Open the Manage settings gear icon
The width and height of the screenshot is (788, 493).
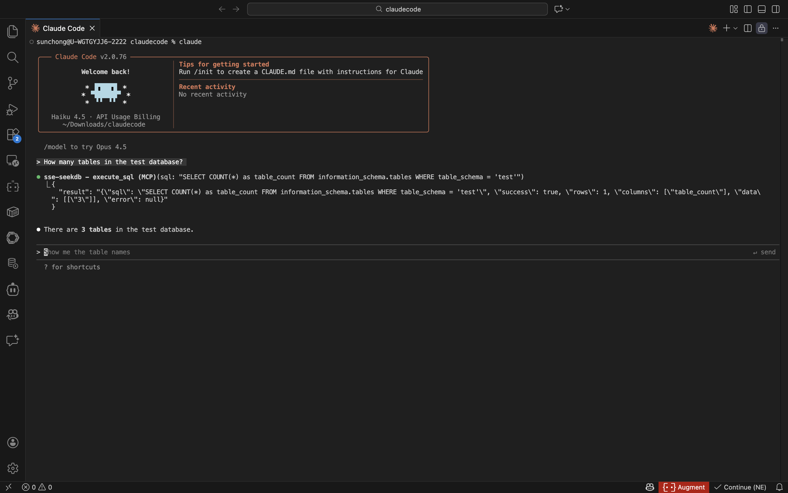12,468
